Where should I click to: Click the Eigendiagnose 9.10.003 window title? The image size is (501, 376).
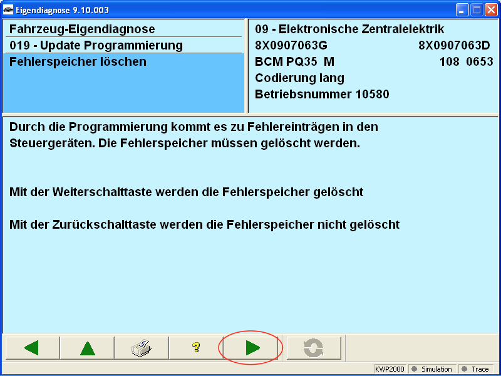(62, 10)
